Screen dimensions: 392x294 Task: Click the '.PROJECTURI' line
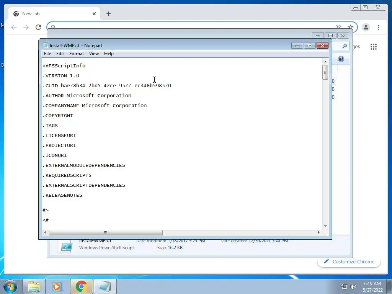pyautogui.click(x=59, y=145)
